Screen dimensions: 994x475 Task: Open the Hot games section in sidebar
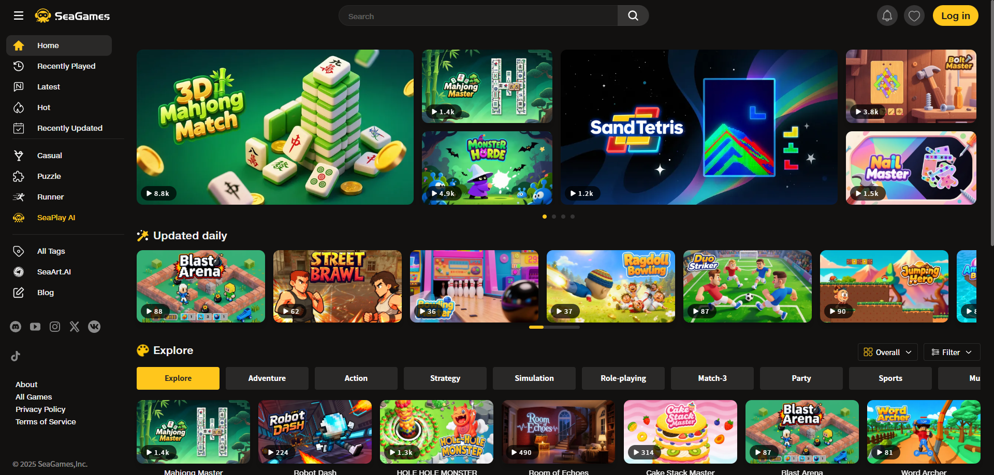point(44,108)
